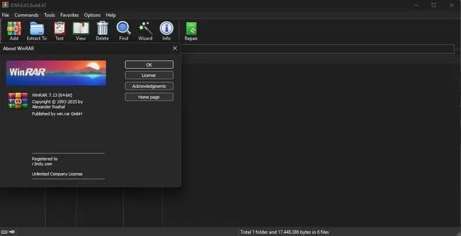Click the green Repair icon
This screenshot has height=236, width=461.
click(x=191, y=31)
